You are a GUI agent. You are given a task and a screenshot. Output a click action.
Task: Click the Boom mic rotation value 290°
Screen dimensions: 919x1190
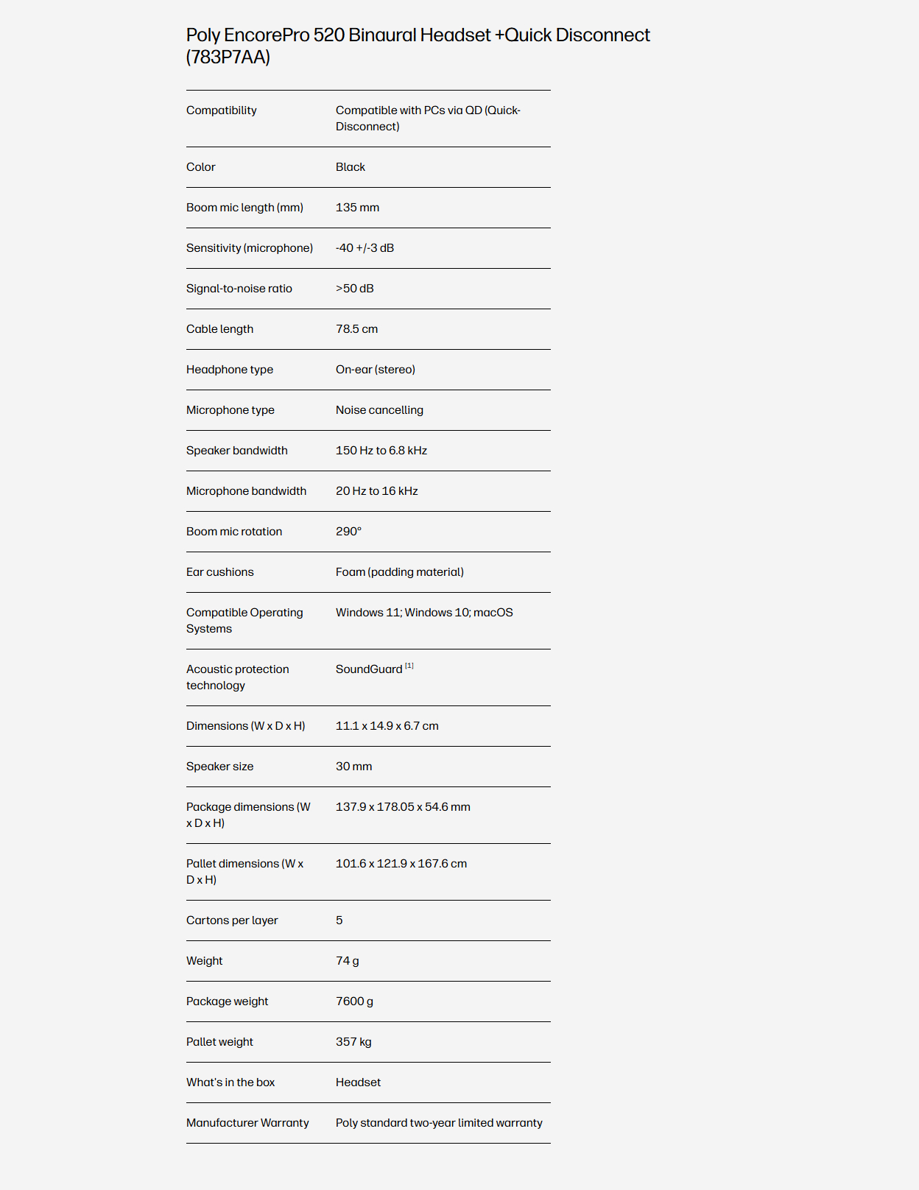pos(348,532)
